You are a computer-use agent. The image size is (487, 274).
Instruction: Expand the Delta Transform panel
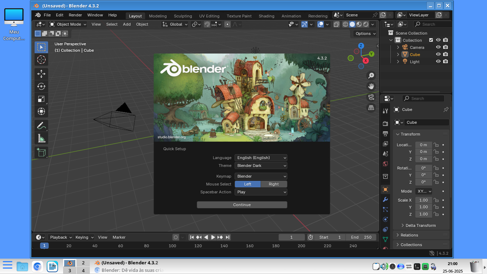(420, 225)
